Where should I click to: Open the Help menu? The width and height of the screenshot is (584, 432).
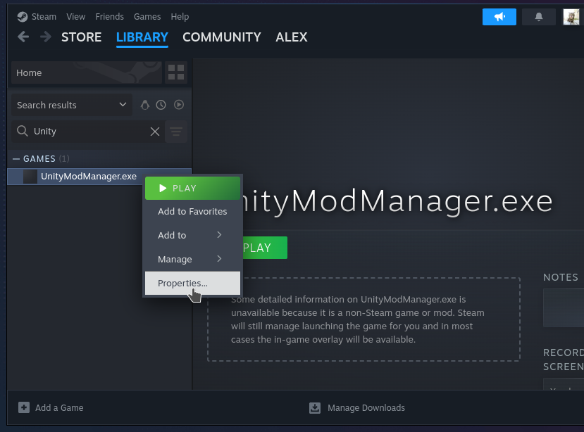[x=180, y=17]
